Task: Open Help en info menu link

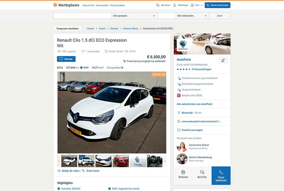Action: pos(88,5)
